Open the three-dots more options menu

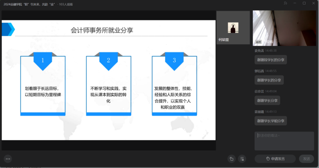[x=8, y=159]
